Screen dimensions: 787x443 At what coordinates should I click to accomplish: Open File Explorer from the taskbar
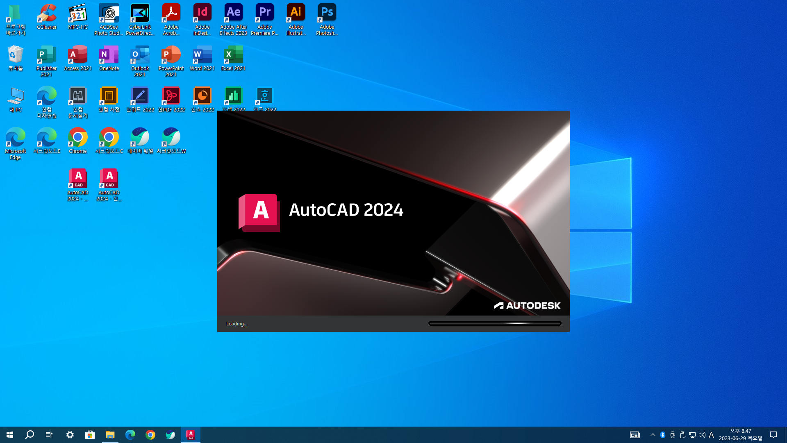pyautogui.click(x=110, y=435)
